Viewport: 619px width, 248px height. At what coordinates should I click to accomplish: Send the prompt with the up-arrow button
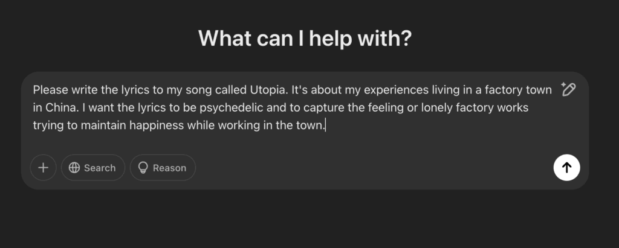[566, 168]
